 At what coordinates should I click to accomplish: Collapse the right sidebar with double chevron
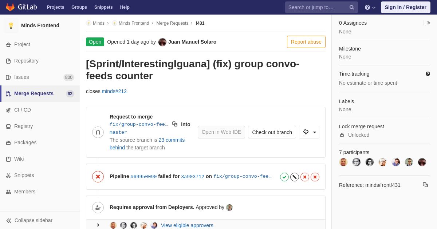click(x=428, y=23)
